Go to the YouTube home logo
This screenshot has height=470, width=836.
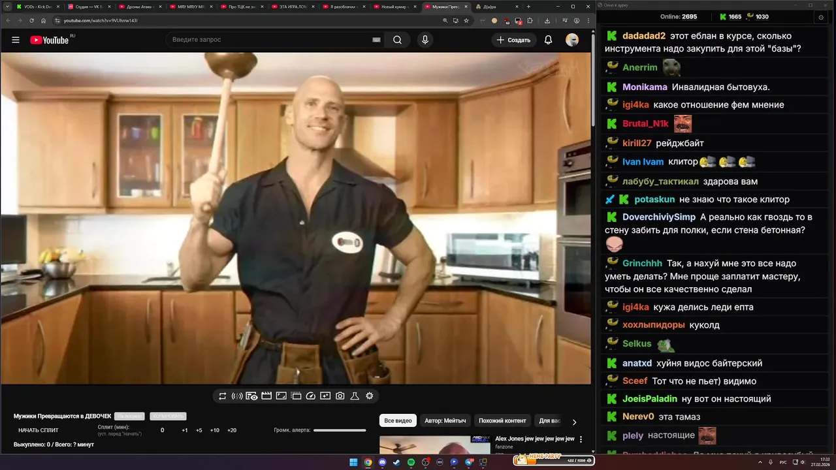click(50, 40)
